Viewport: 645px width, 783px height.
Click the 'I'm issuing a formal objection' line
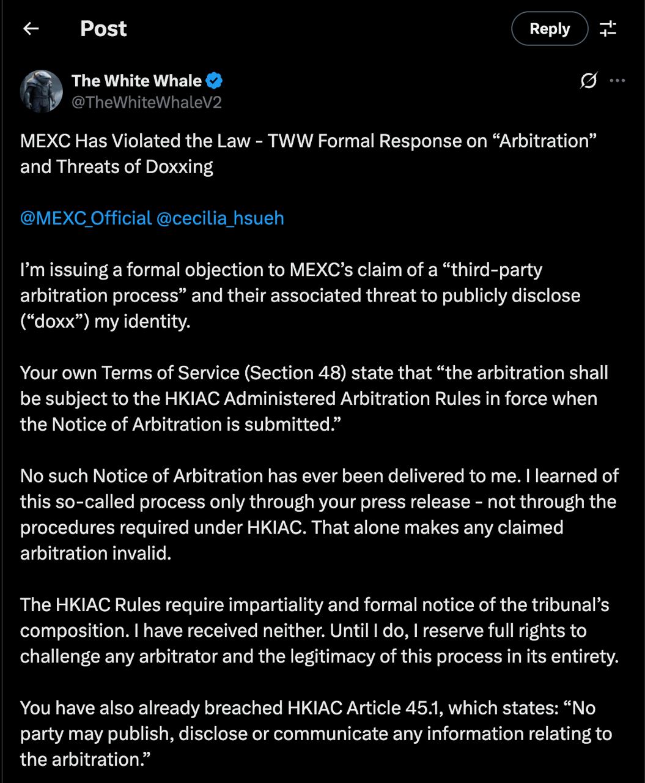281,269
